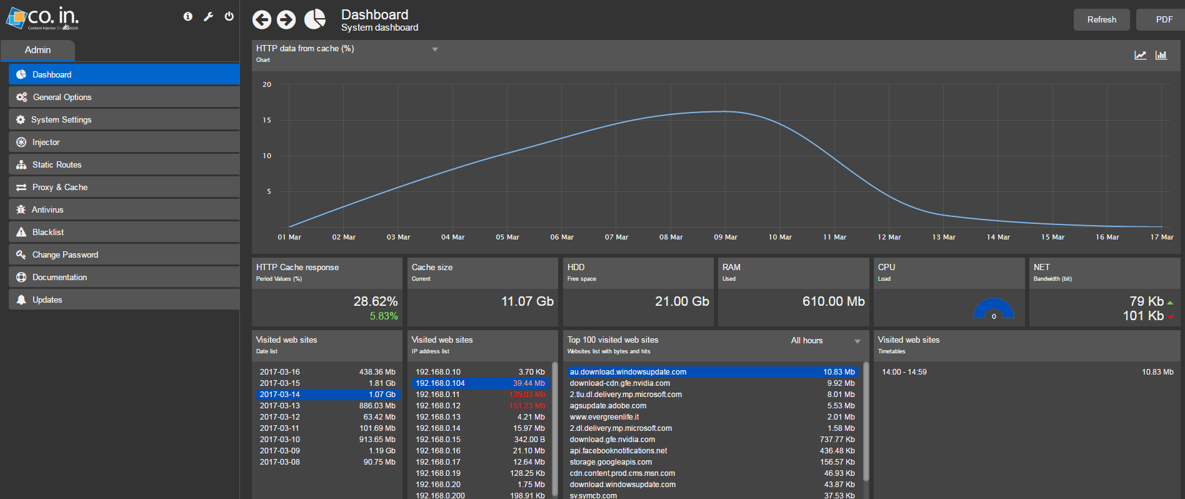Screen dimensions: 1185x499
Task: Export dashboard with PDF button
Action: (1163, 19)
